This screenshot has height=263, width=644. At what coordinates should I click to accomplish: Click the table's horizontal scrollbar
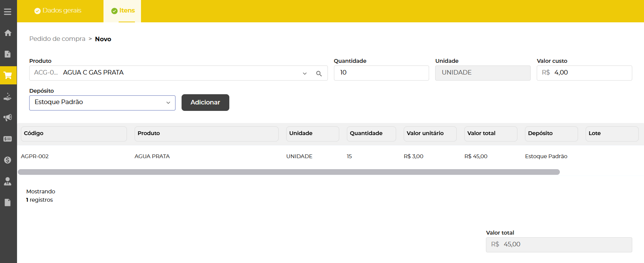pos(288,172)
